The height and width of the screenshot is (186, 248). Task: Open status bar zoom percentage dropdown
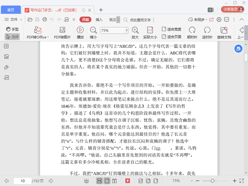point(192,181)
